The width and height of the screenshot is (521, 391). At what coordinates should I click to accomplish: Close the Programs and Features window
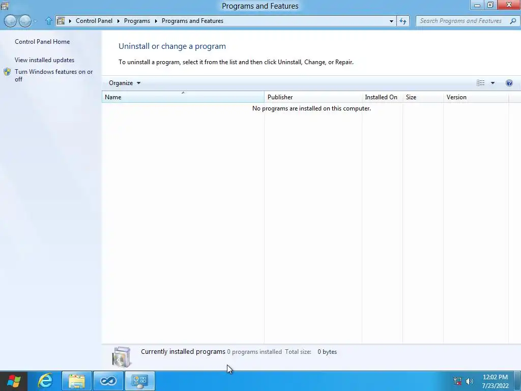(509, 5)
